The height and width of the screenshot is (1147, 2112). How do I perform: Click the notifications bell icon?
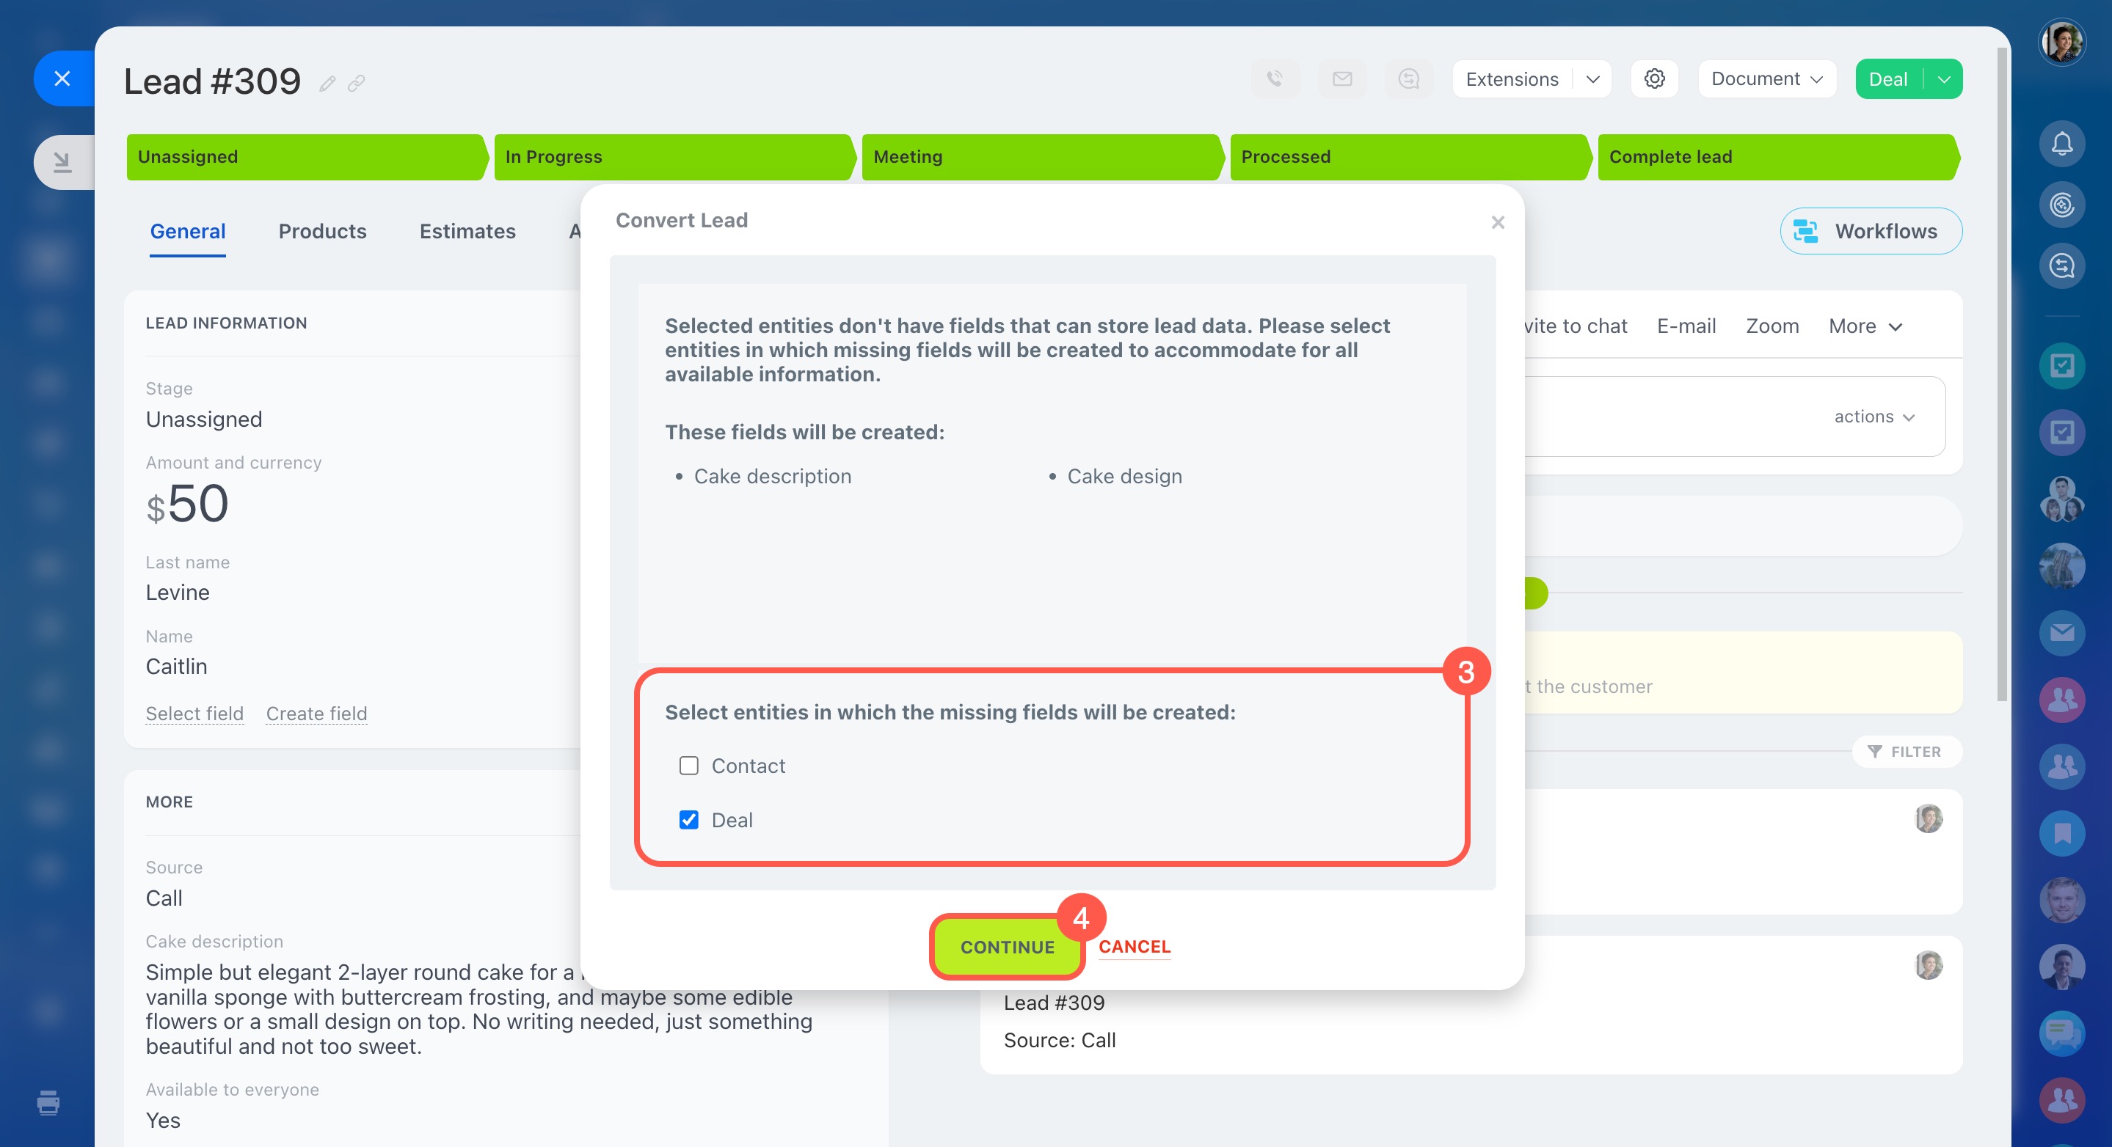click(2061, 144)
